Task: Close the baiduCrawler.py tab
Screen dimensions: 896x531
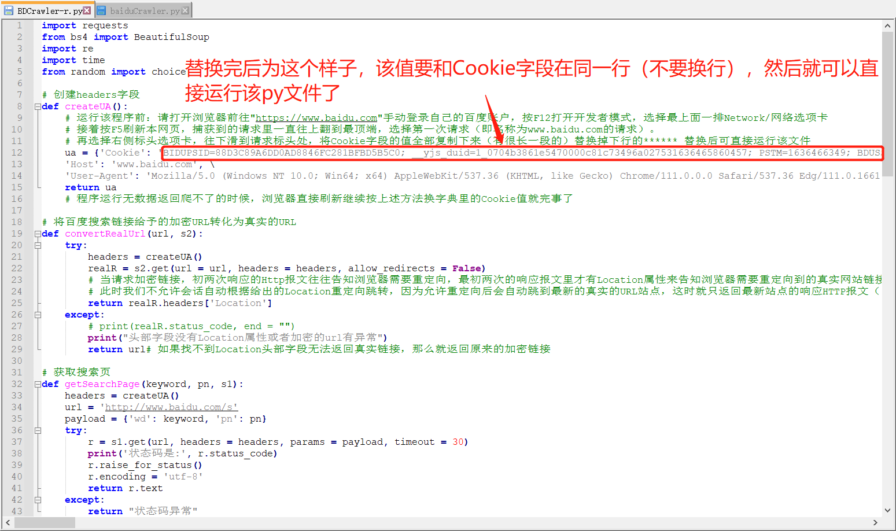Action: (185, 10)
